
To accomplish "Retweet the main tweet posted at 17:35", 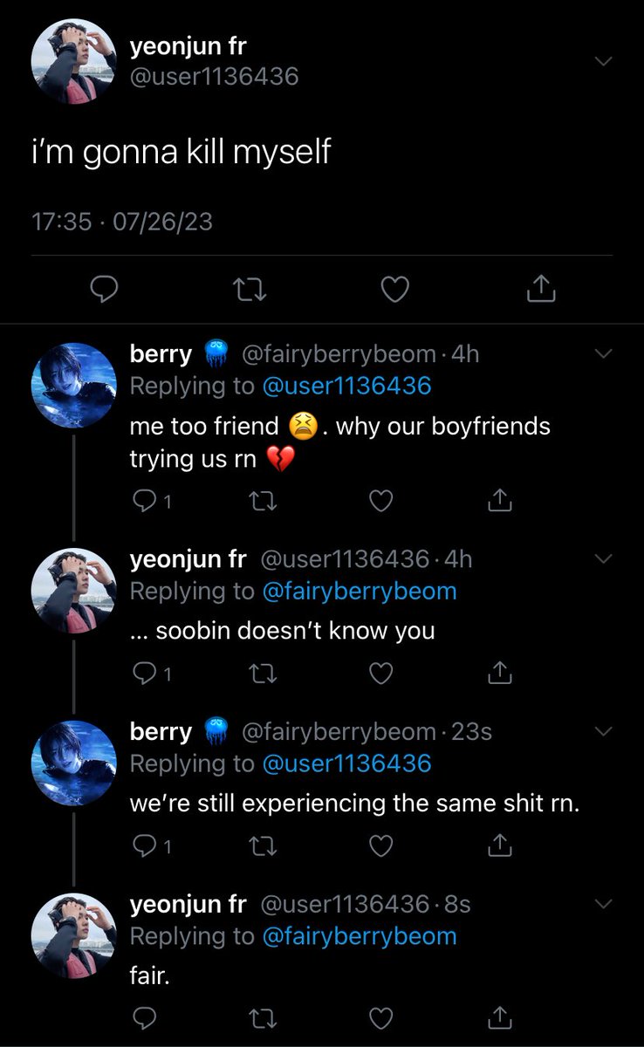I will (x=250, y=288).
